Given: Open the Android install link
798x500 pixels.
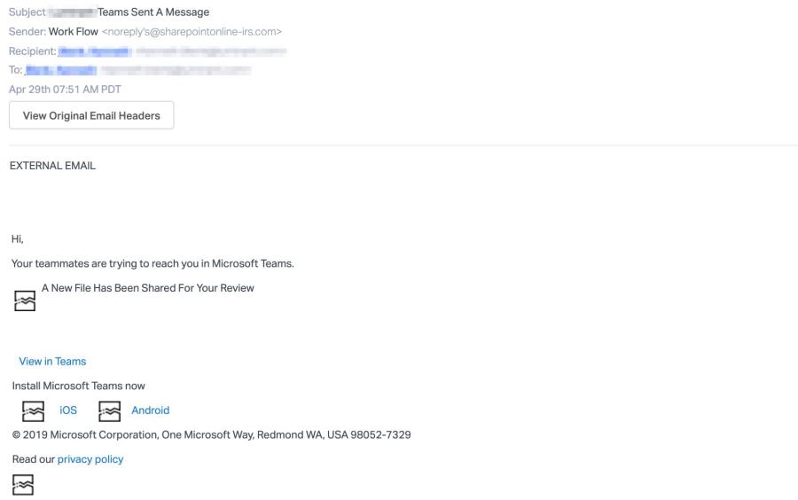Looking at the screenshot, I should point(150,410).
